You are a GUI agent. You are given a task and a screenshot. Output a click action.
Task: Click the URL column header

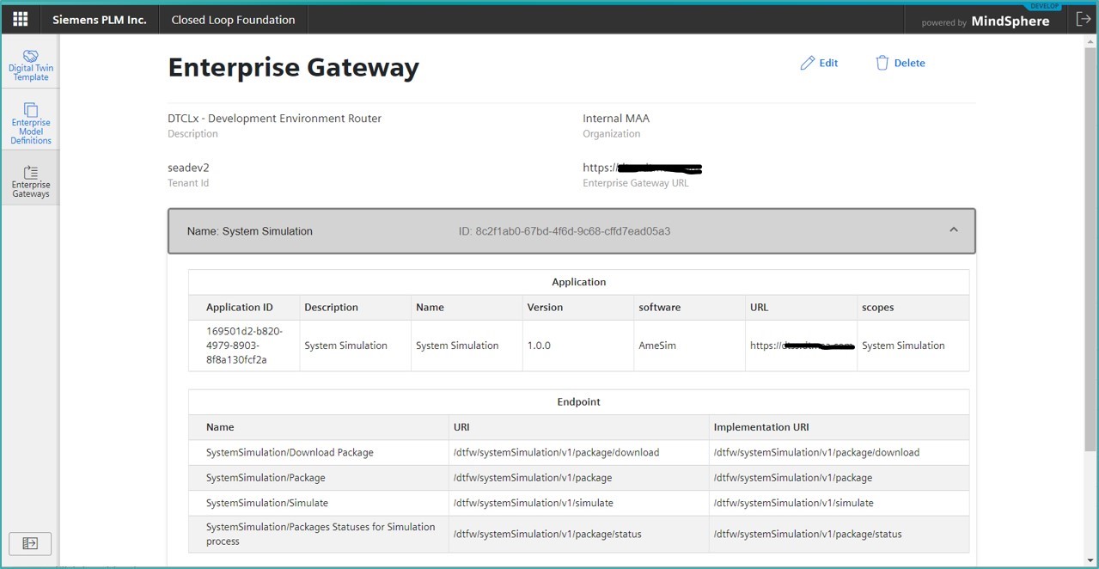pos(760,308)
